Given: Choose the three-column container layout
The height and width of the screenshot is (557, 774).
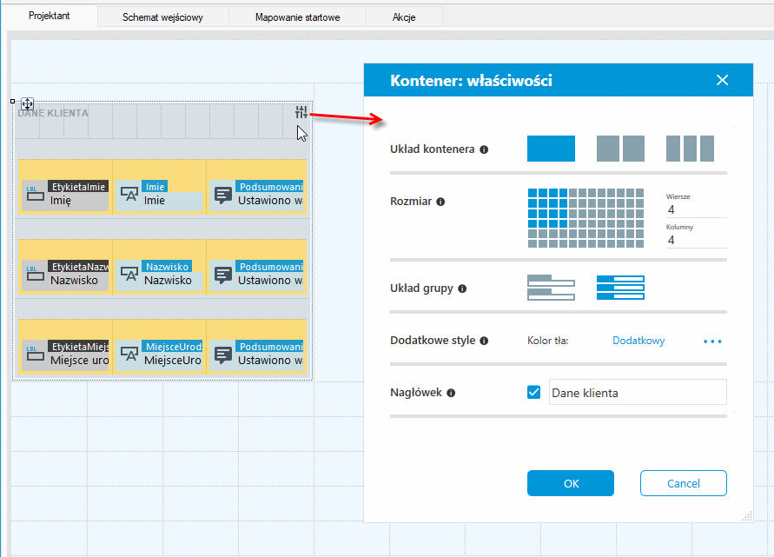Looking at the screenshot, I should tap(690, 149).
